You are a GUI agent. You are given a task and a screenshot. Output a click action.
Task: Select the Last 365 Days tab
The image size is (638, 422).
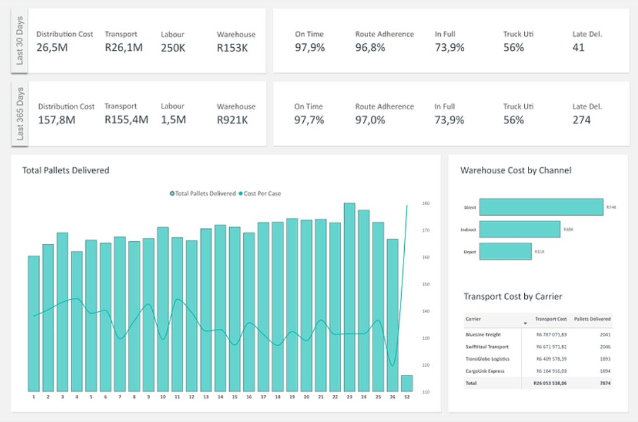coord(19,114)
